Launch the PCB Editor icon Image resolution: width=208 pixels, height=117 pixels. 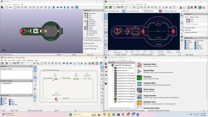139,78
